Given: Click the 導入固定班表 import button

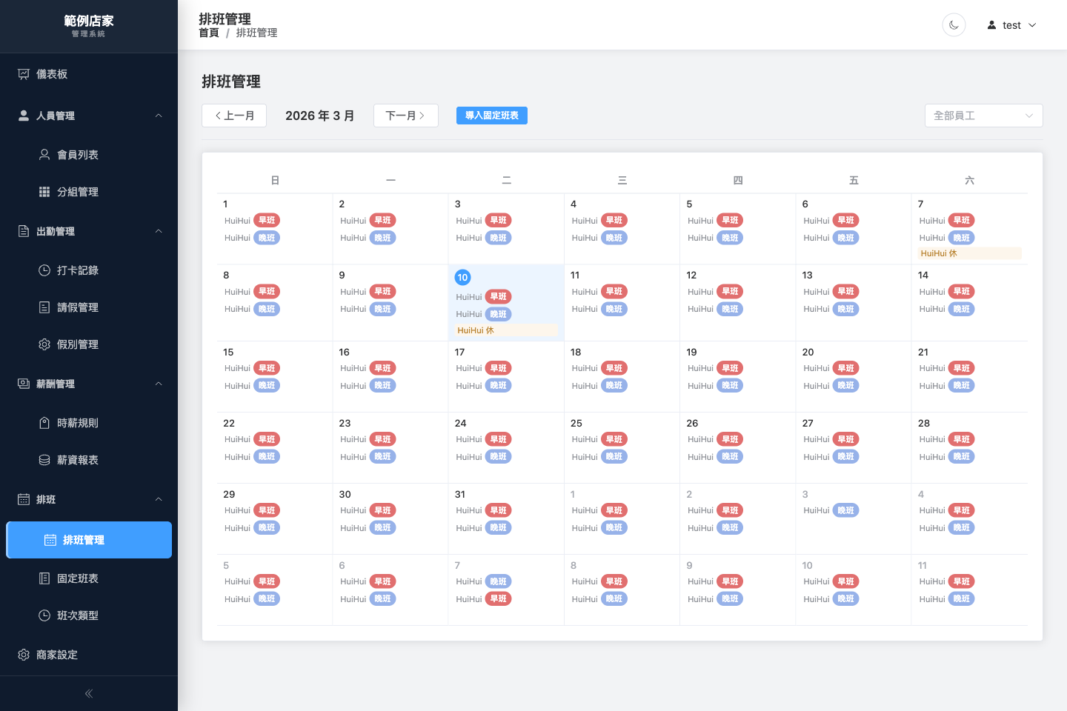Looking at the screenshot, I should point(491,116).
